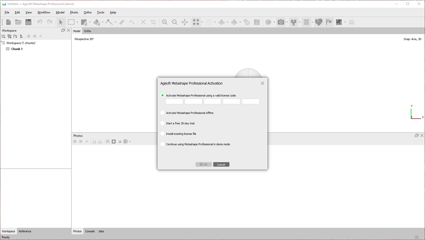The height and width of the screenshot is (240, 425).
Task: Click the New document toolbar icon
Action: 8,22
